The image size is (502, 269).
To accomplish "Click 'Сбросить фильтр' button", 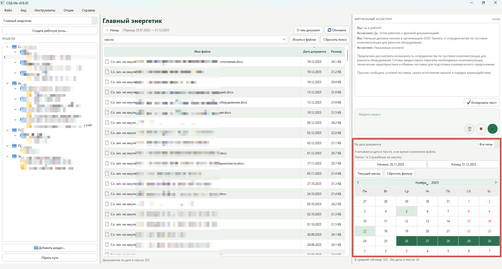I will click(400, 174).
